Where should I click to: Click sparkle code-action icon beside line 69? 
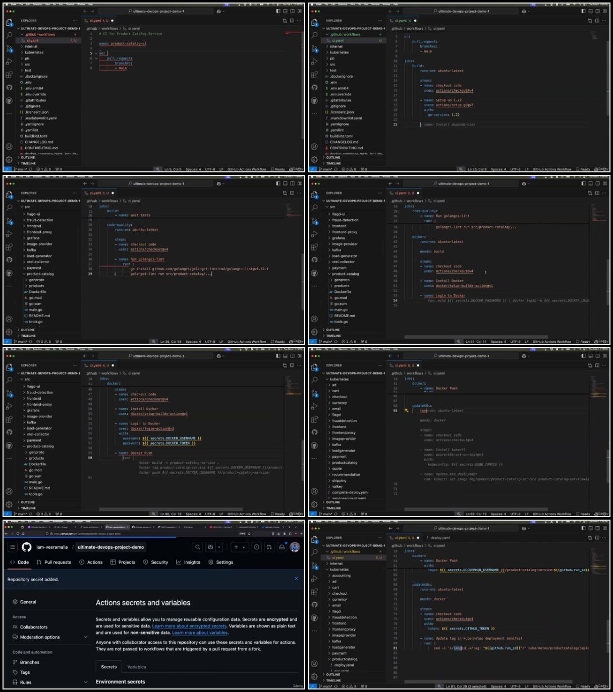point(407,411)
